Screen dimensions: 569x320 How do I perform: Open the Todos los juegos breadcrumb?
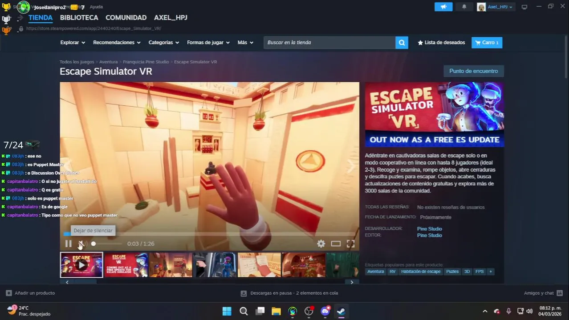tap(77, 62)
